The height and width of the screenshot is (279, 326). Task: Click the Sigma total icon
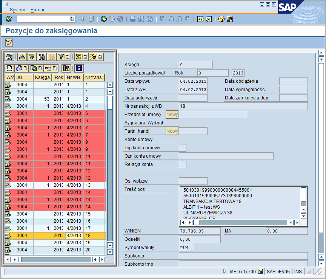tap(78, 57)
